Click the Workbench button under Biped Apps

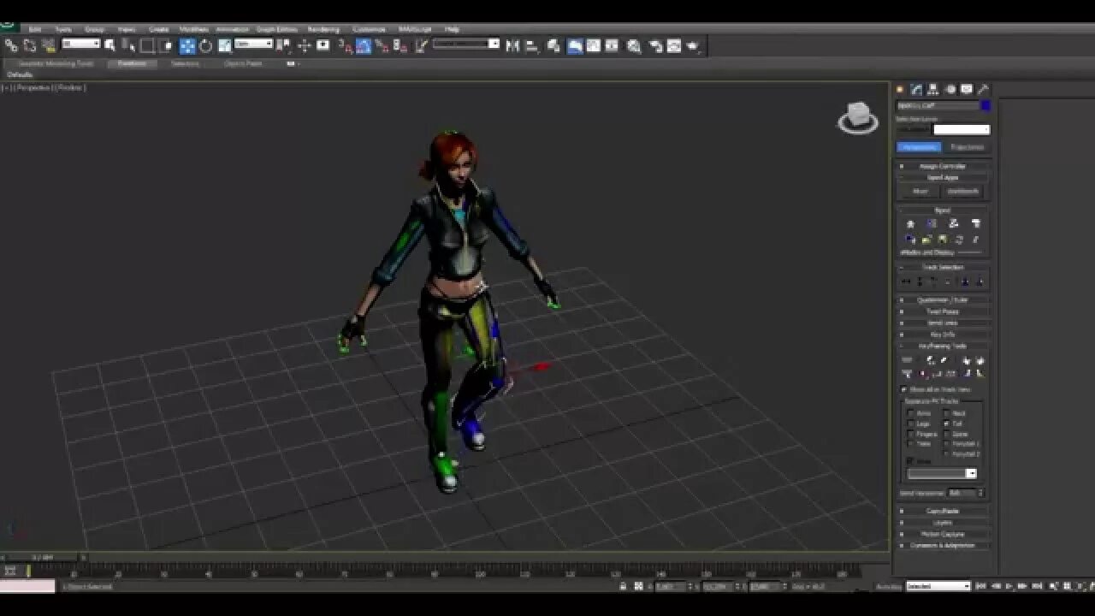962,192
